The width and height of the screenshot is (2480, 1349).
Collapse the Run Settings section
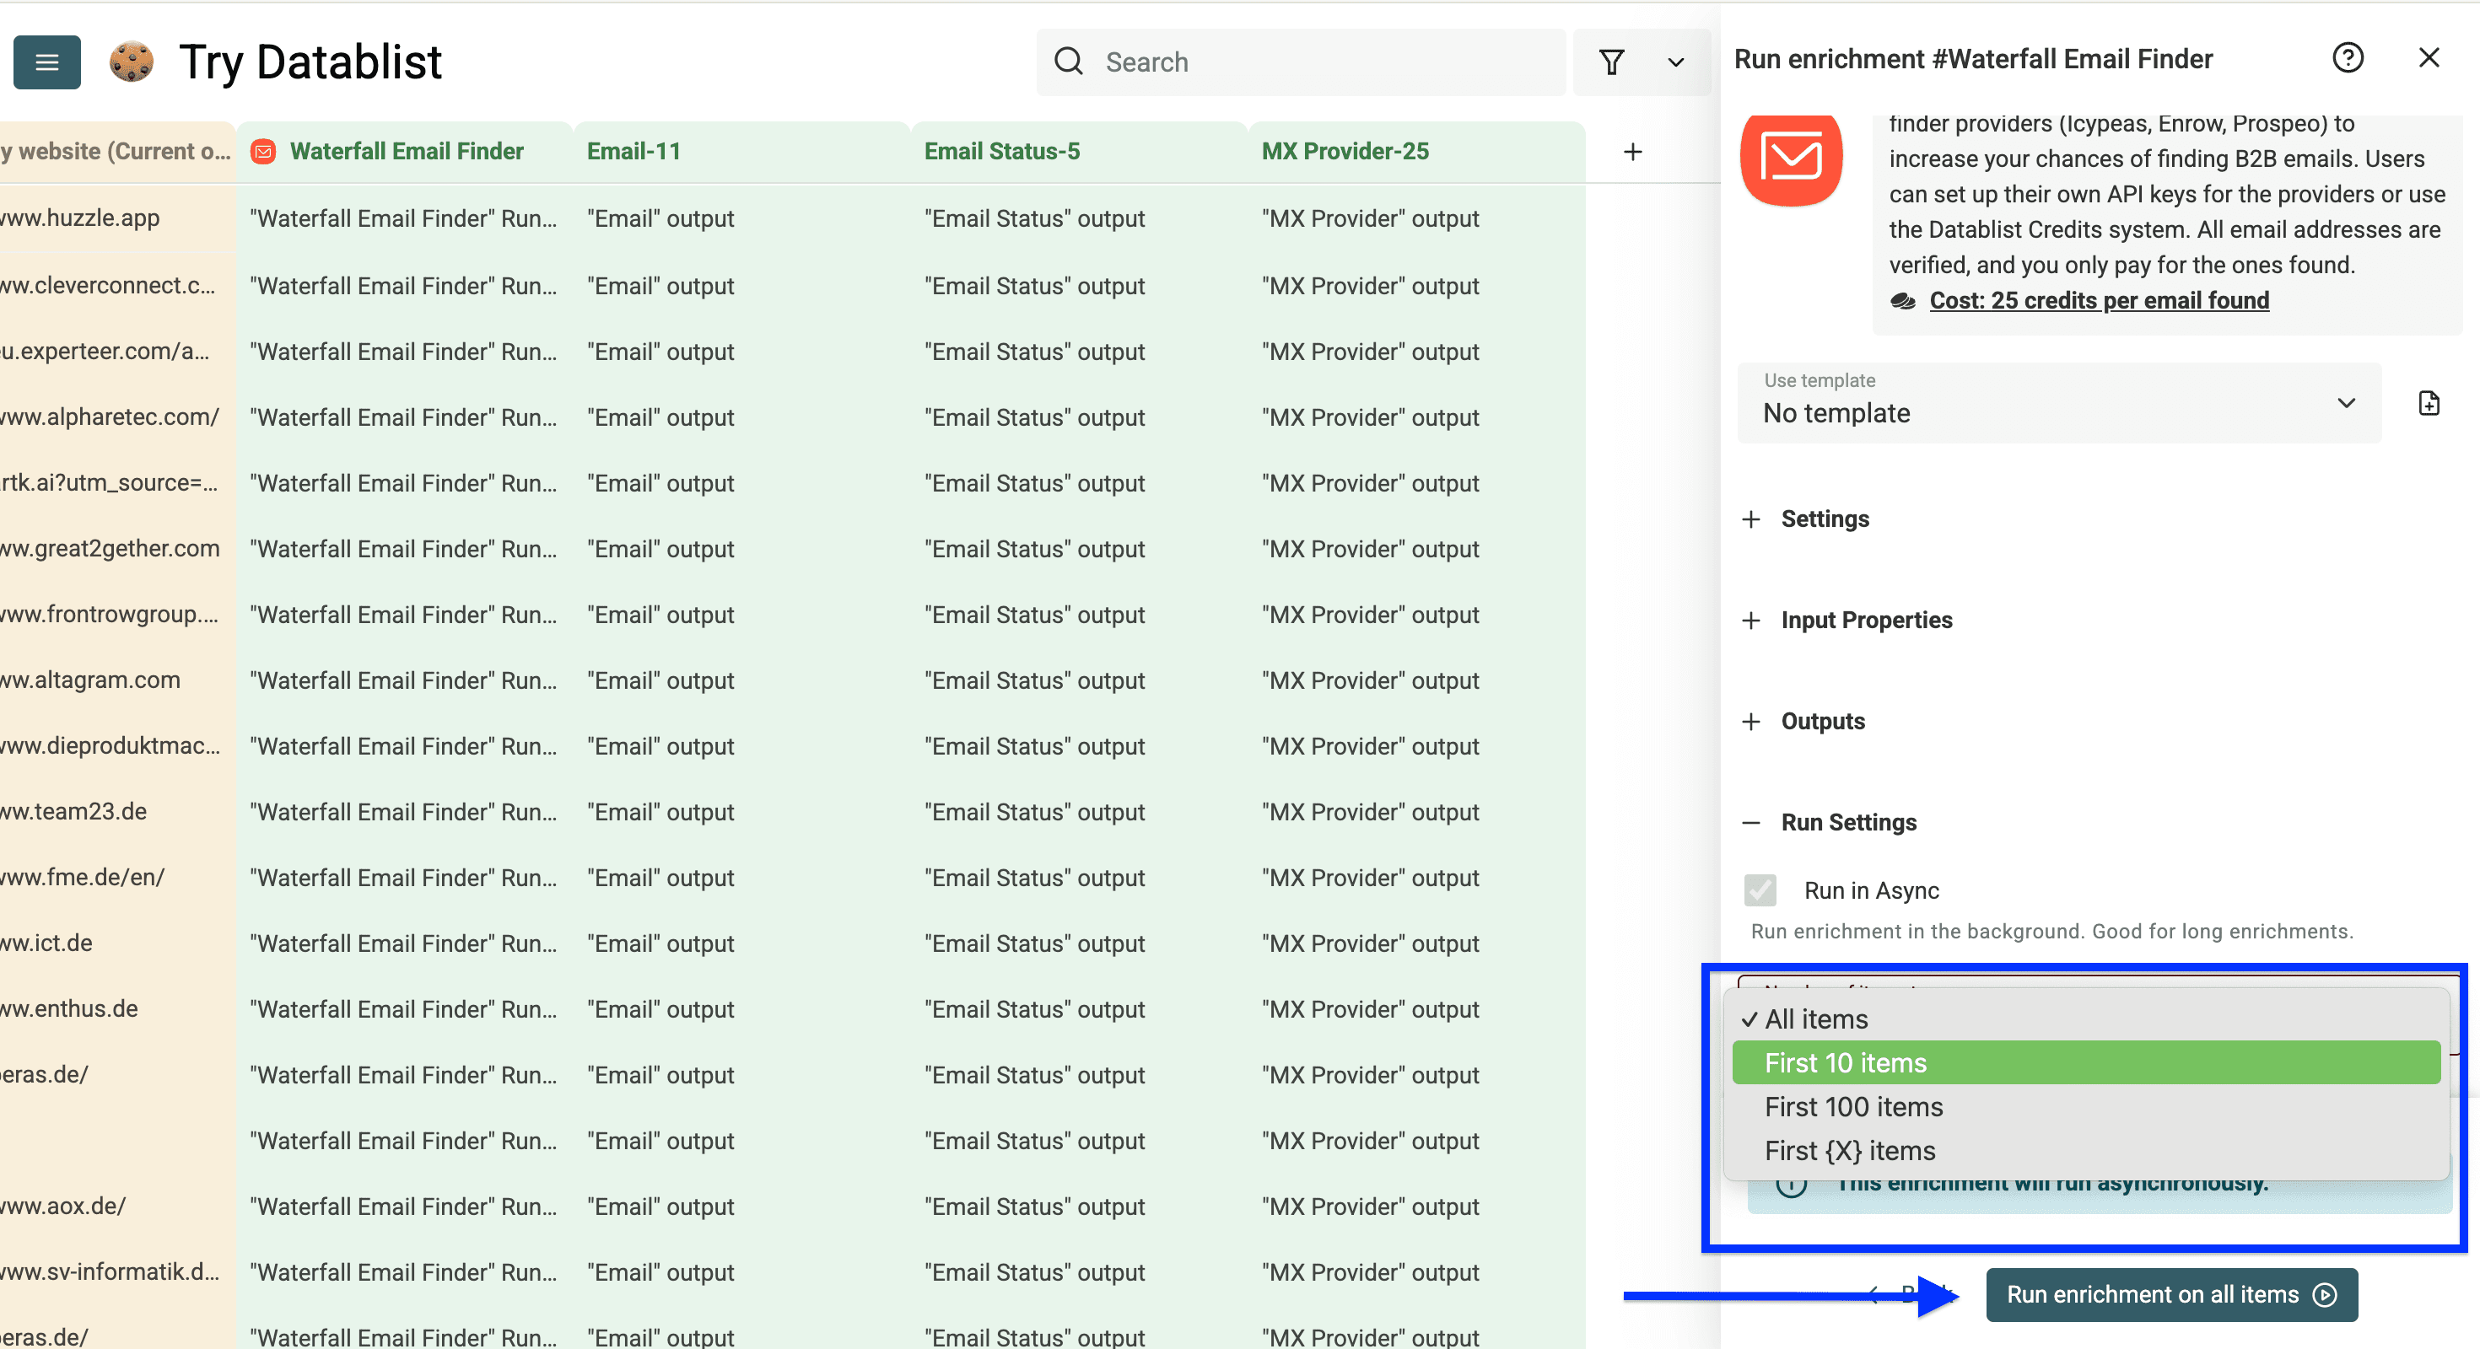pyautogui.click(x=1830, y=822)
